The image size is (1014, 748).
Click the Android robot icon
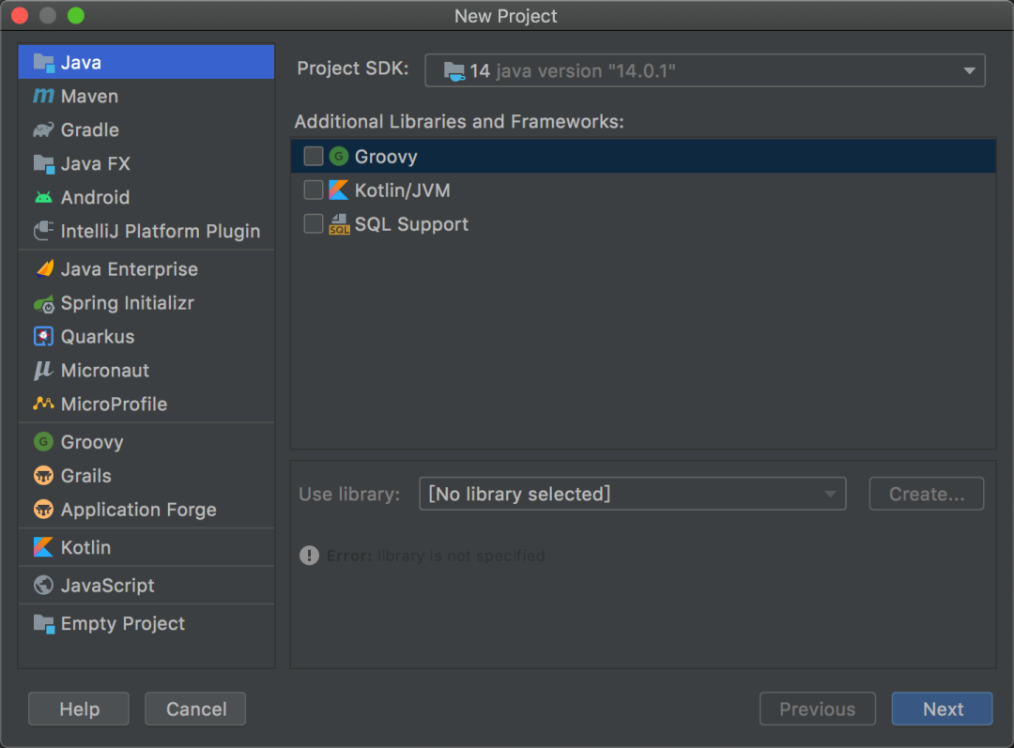[43, 198]
